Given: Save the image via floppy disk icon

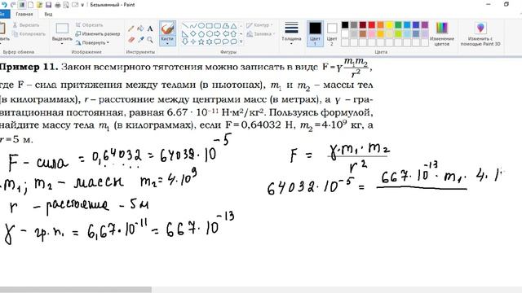Looking at the screenshot, I should (49, 5).
